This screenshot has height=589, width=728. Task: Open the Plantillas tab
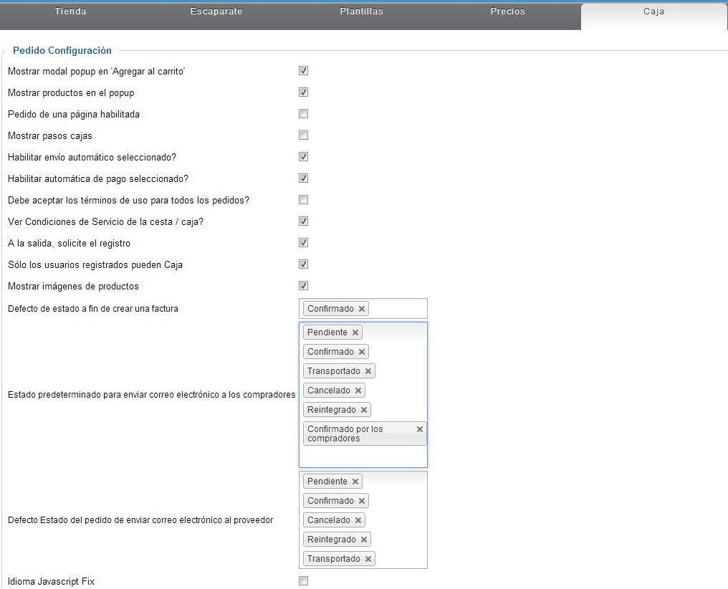pyautogui.click(x=362, y=11)
